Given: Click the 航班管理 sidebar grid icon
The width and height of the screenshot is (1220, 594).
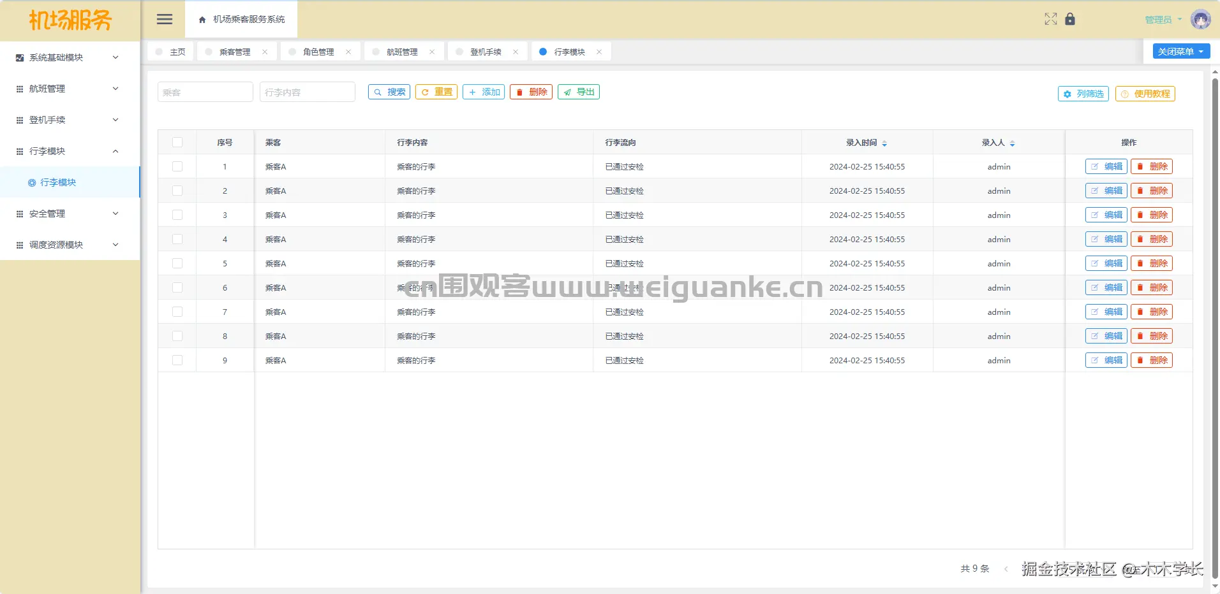Looking at the screenshot, I should pyautogui.click(x=20, y=89).
